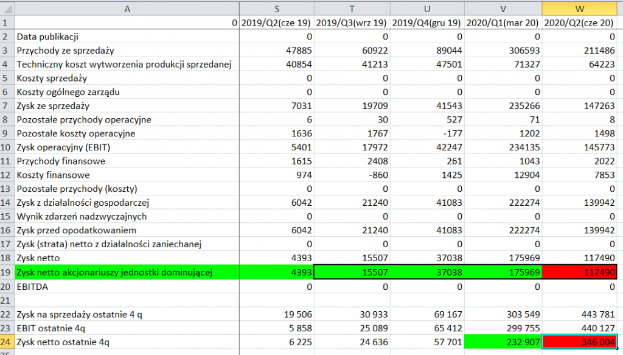Select the negative value -860 cell

[352, 175]
